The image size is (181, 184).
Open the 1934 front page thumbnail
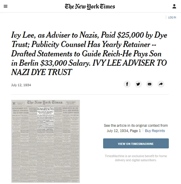(45, 141)
